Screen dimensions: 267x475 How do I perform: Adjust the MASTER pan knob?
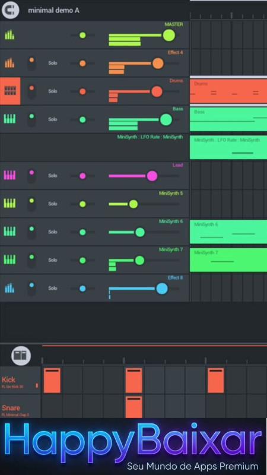[82, 35]
